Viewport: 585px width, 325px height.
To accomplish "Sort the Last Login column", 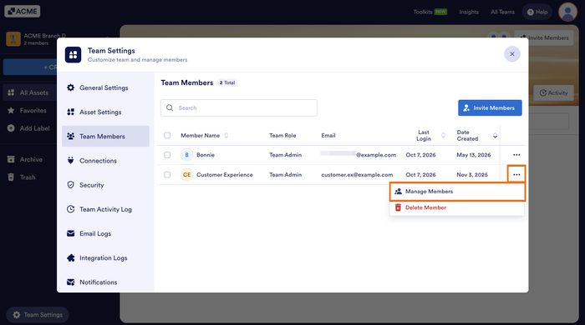I will [x=443, y=135].
